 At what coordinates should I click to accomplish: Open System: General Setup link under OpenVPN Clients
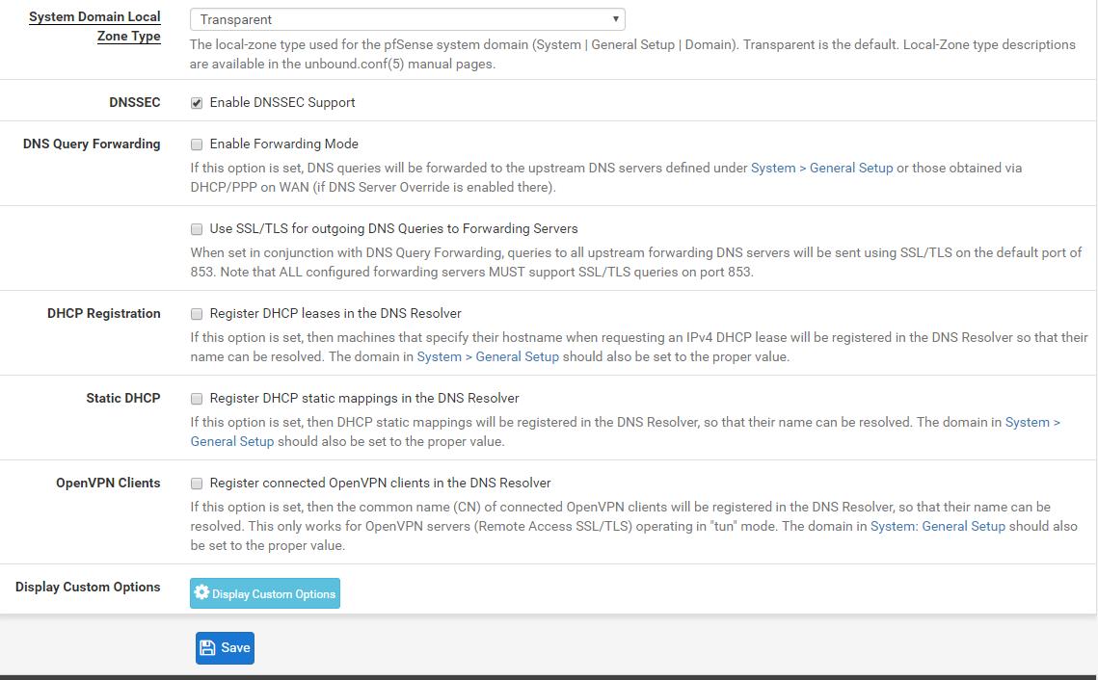coord(938,526)
